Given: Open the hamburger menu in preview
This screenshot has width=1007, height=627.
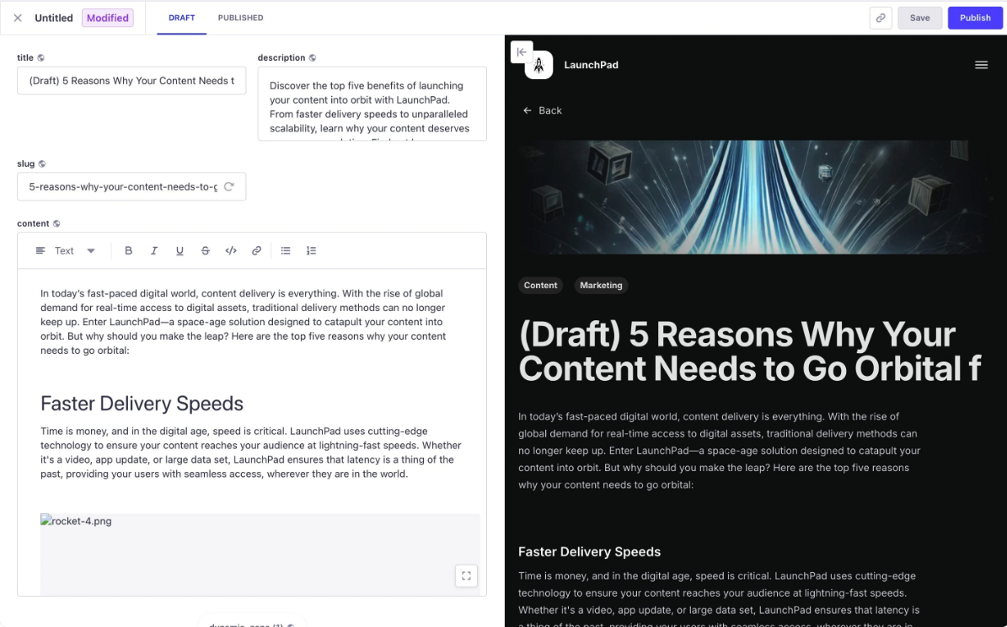Looking at the screenshot, I should point(981,65).
